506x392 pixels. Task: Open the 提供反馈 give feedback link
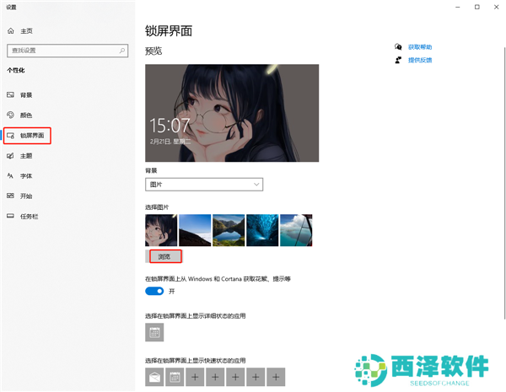[x=420, y=60]
